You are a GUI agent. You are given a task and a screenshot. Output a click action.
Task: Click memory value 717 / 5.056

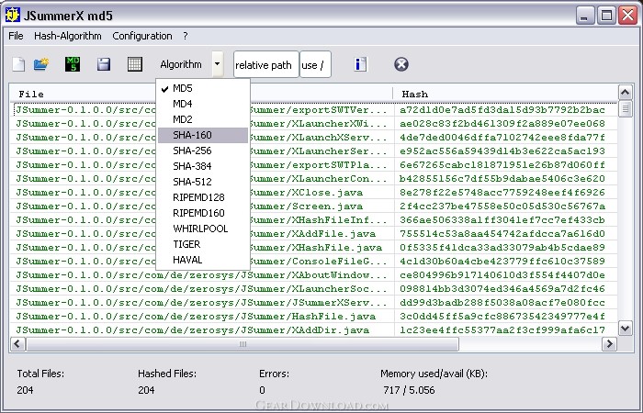pyautogui.click(x=409, y=390)
